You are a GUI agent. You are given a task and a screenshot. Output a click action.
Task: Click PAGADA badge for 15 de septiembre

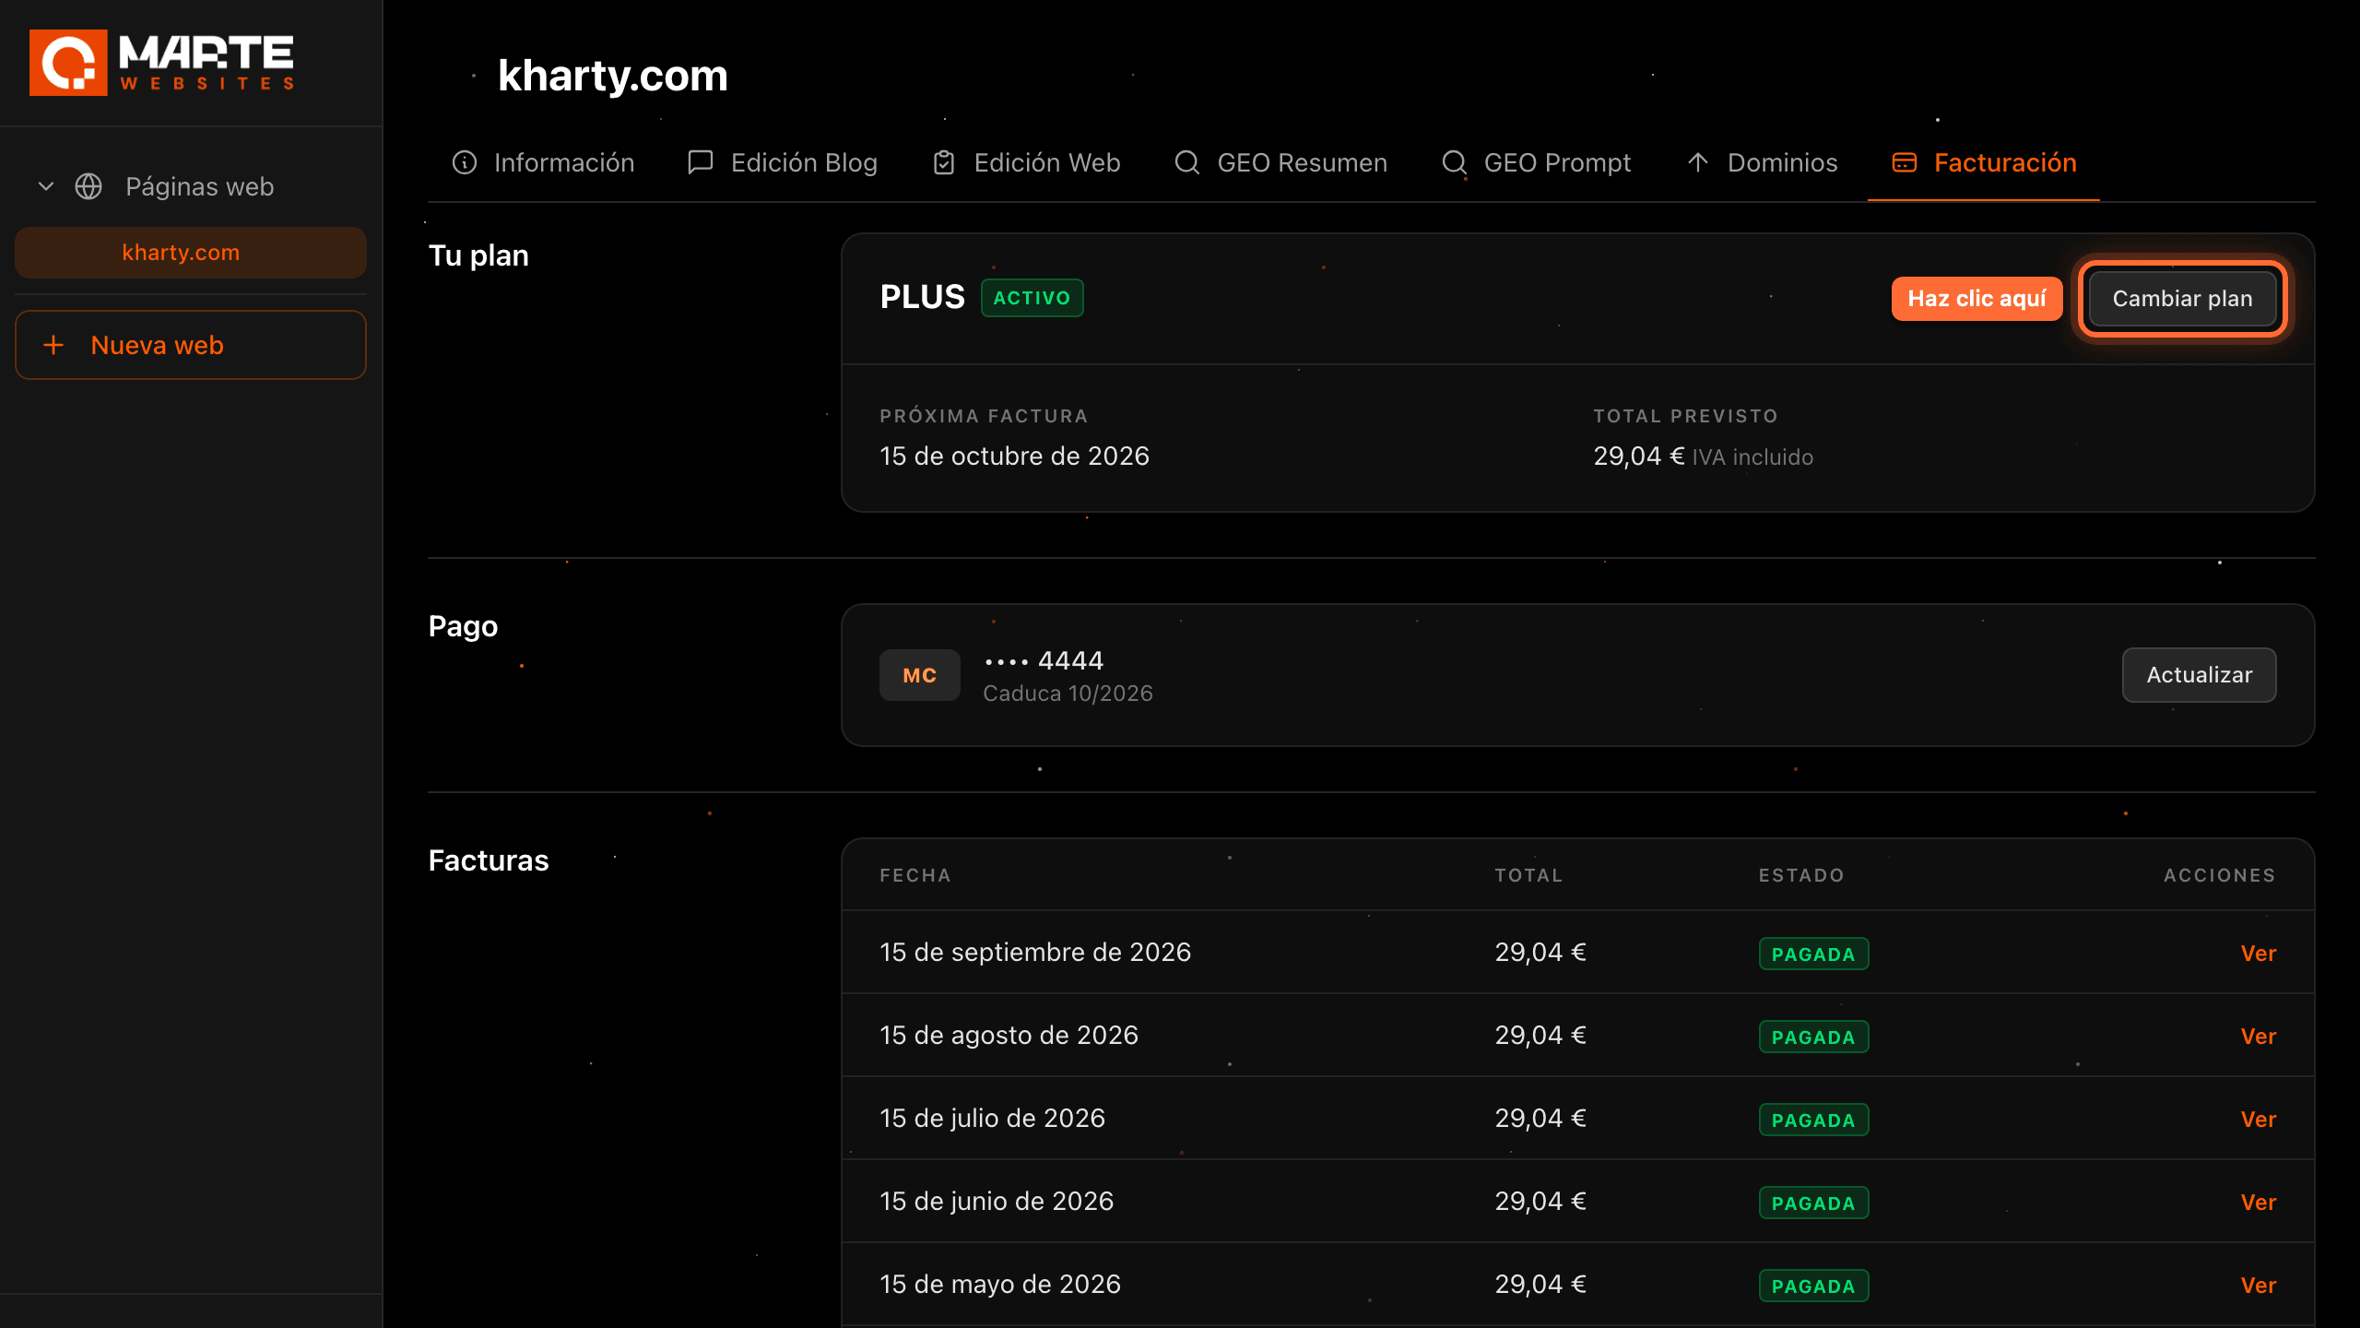click(x=1813, y=954)
